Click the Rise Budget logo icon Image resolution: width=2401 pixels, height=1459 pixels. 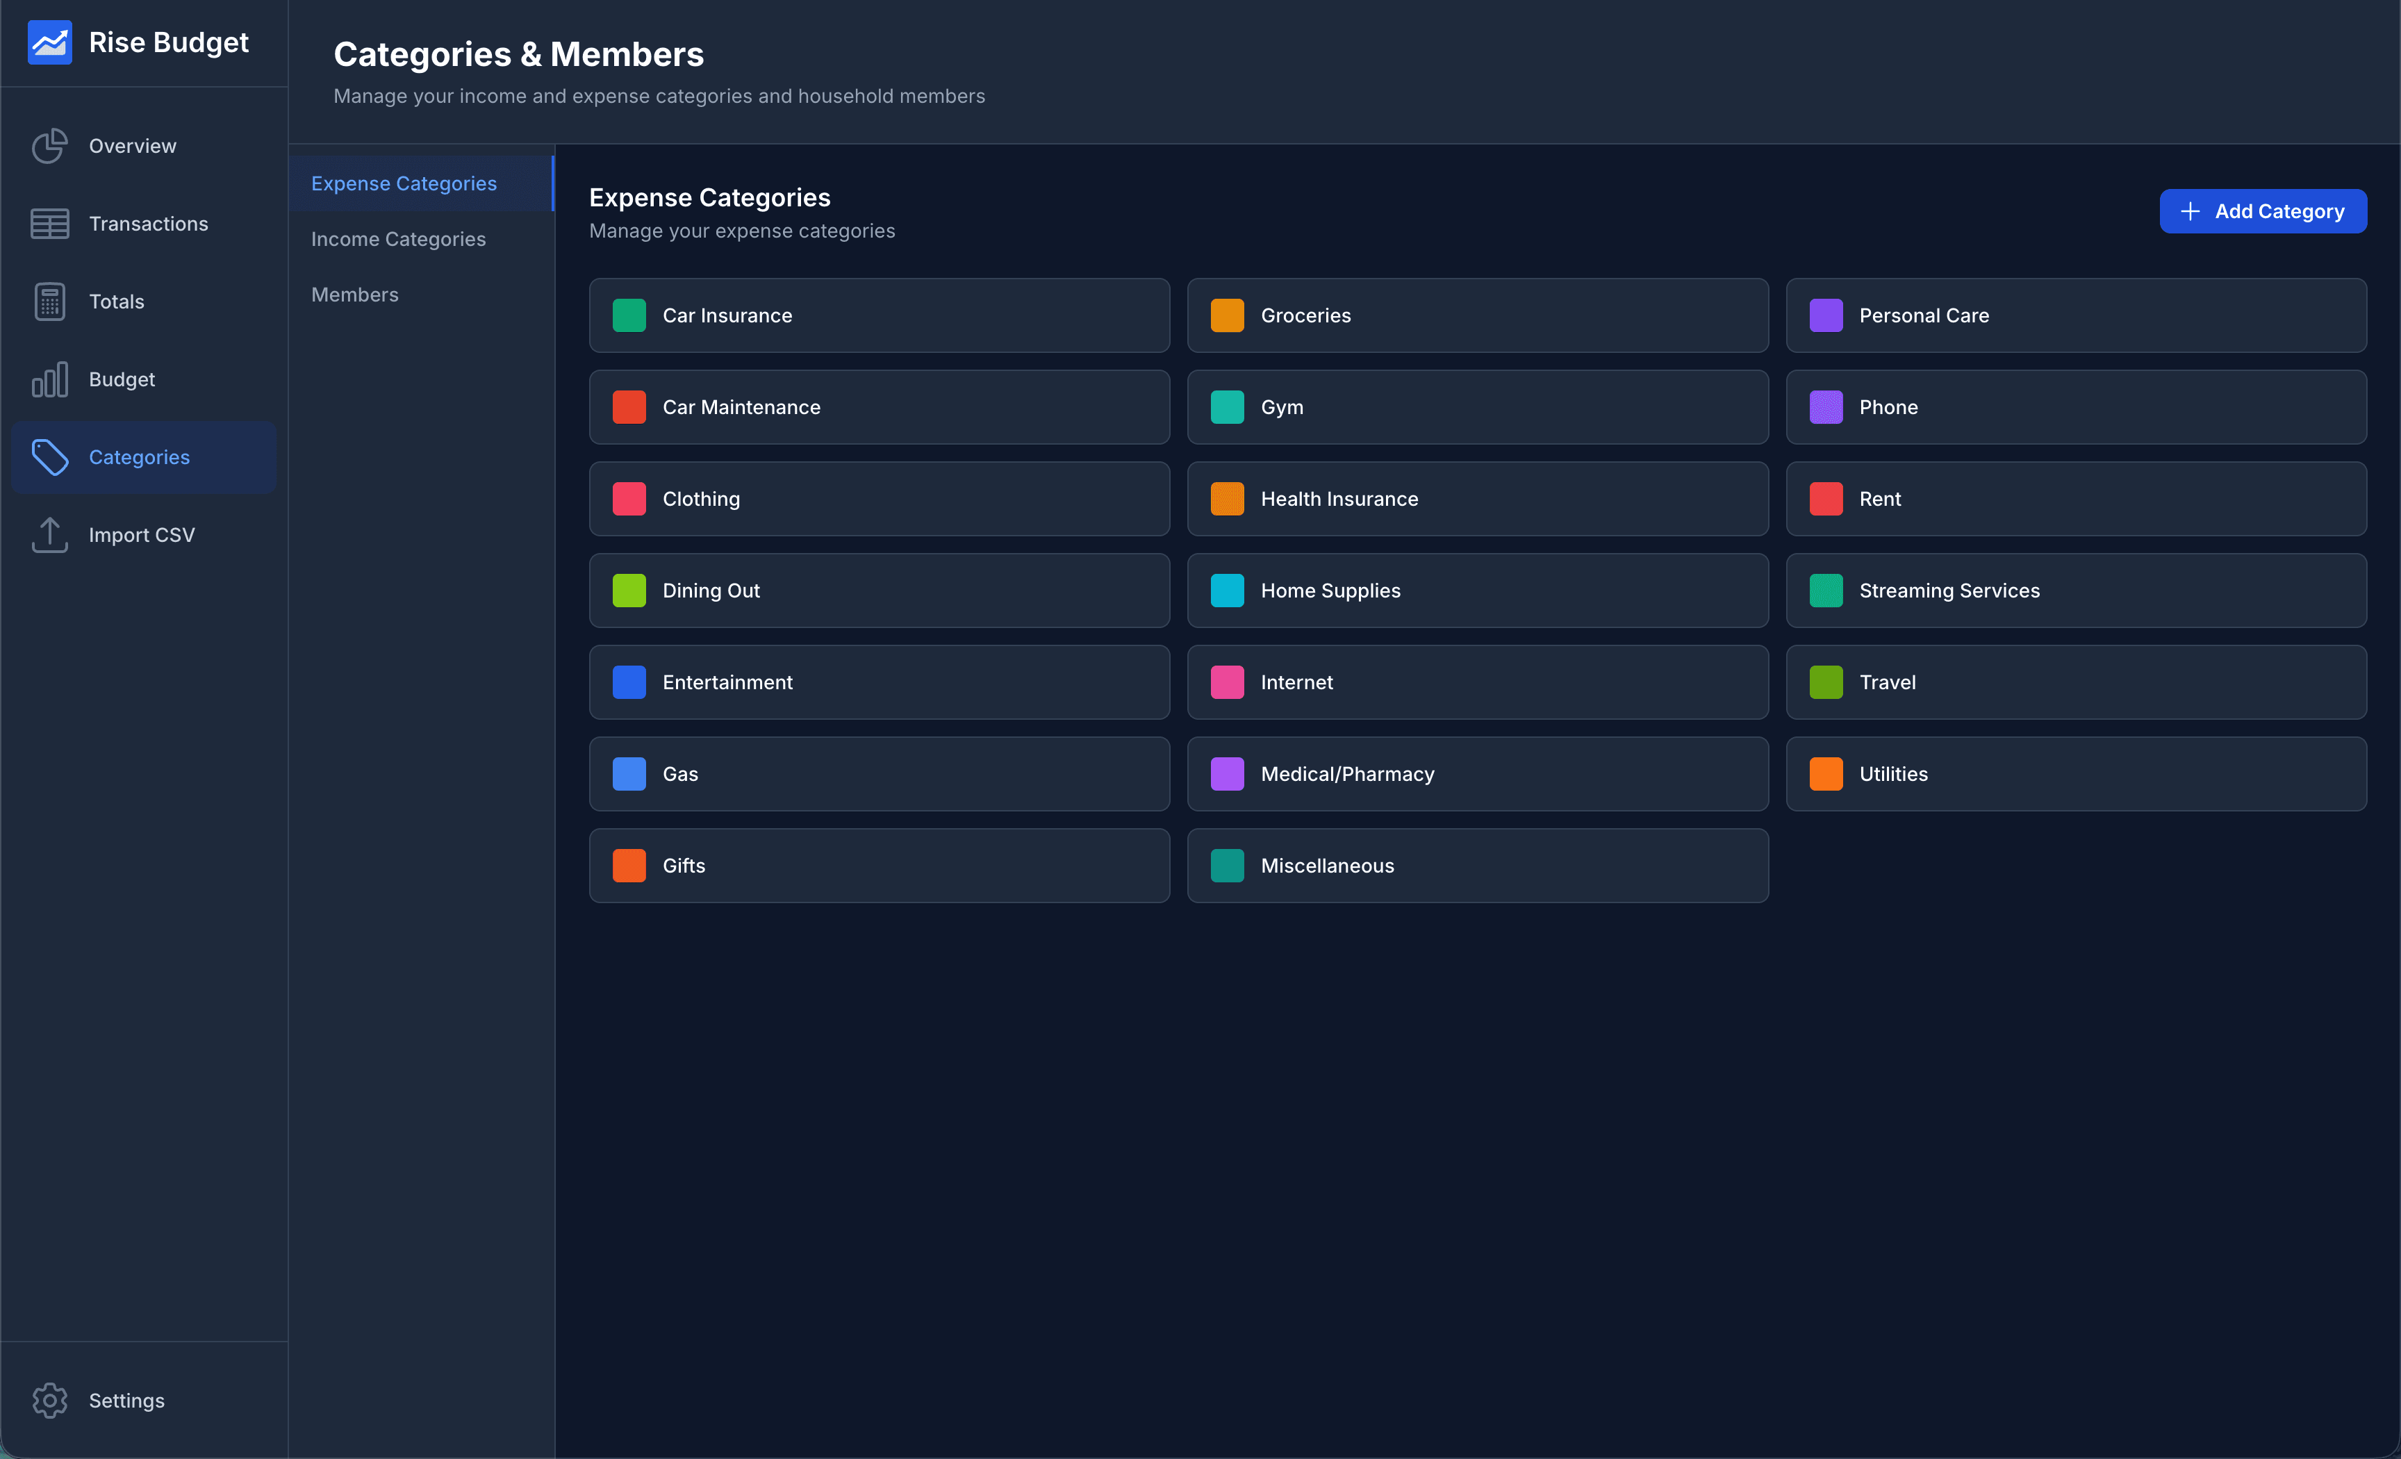[50, 42]
